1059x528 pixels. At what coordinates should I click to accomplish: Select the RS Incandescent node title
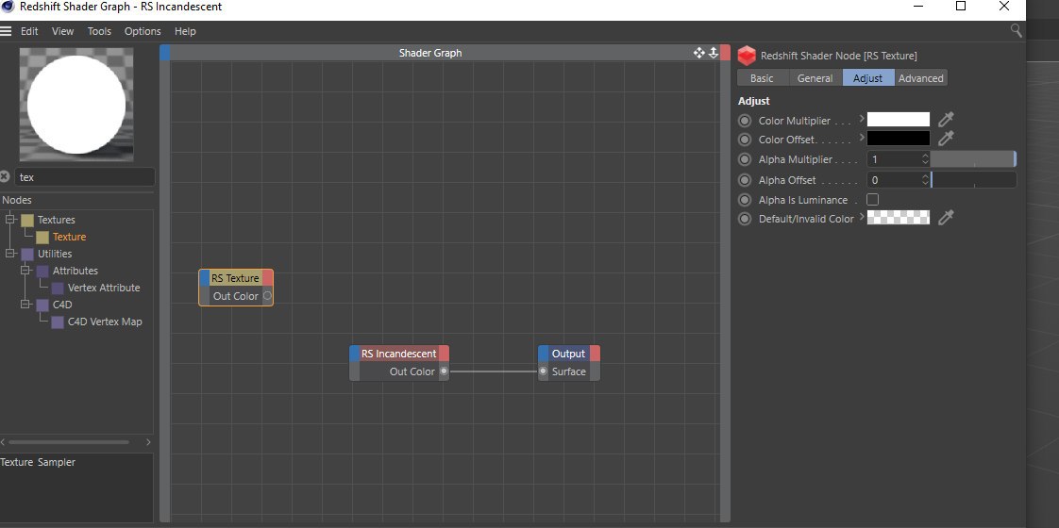398,354
